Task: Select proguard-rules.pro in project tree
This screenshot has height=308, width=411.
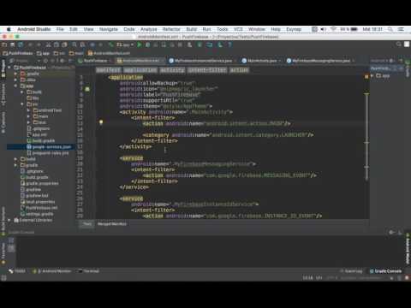Action: click(48, 153)
